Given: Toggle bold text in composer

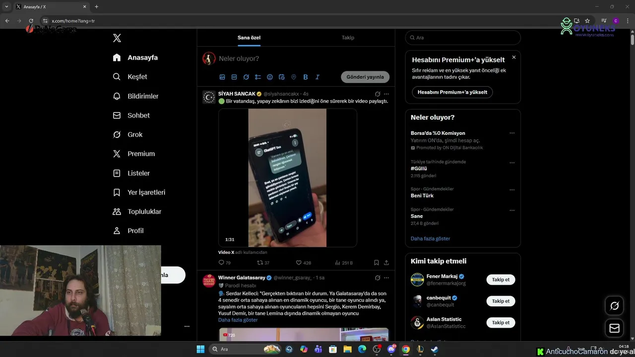Looking at the screenshot, I should coord(306,77).
